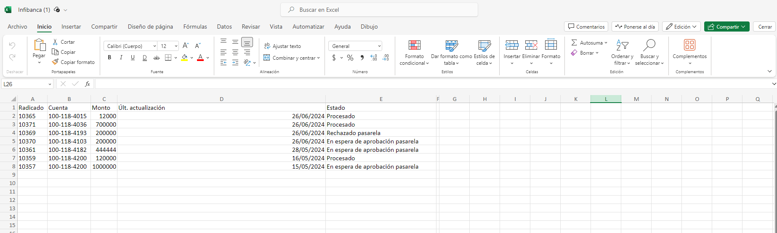This screenshot has height=233, width=777.
Task: Click the Ponerse al día button
Action: tap(635, 26)
